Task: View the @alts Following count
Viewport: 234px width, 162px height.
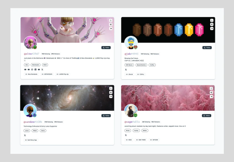Action: point(46,54)
